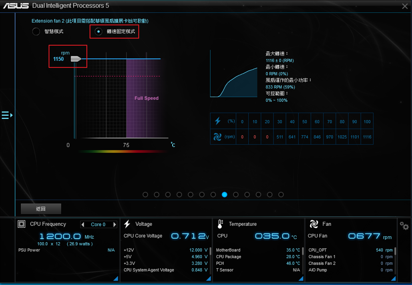This screenshot has height=285, width=412.
Task: Click the Temperature thermometer icon
Action: [x=220, y=224]
